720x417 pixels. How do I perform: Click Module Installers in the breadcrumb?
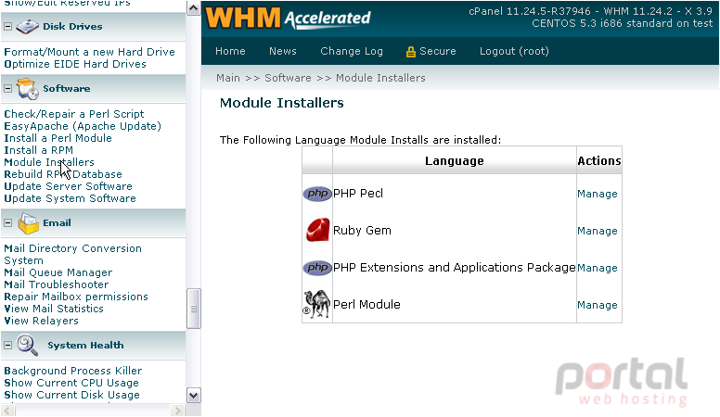(x=380, y=78)
